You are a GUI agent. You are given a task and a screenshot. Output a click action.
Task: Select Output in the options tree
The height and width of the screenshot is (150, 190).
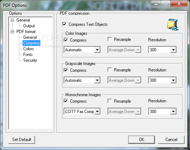29,26
